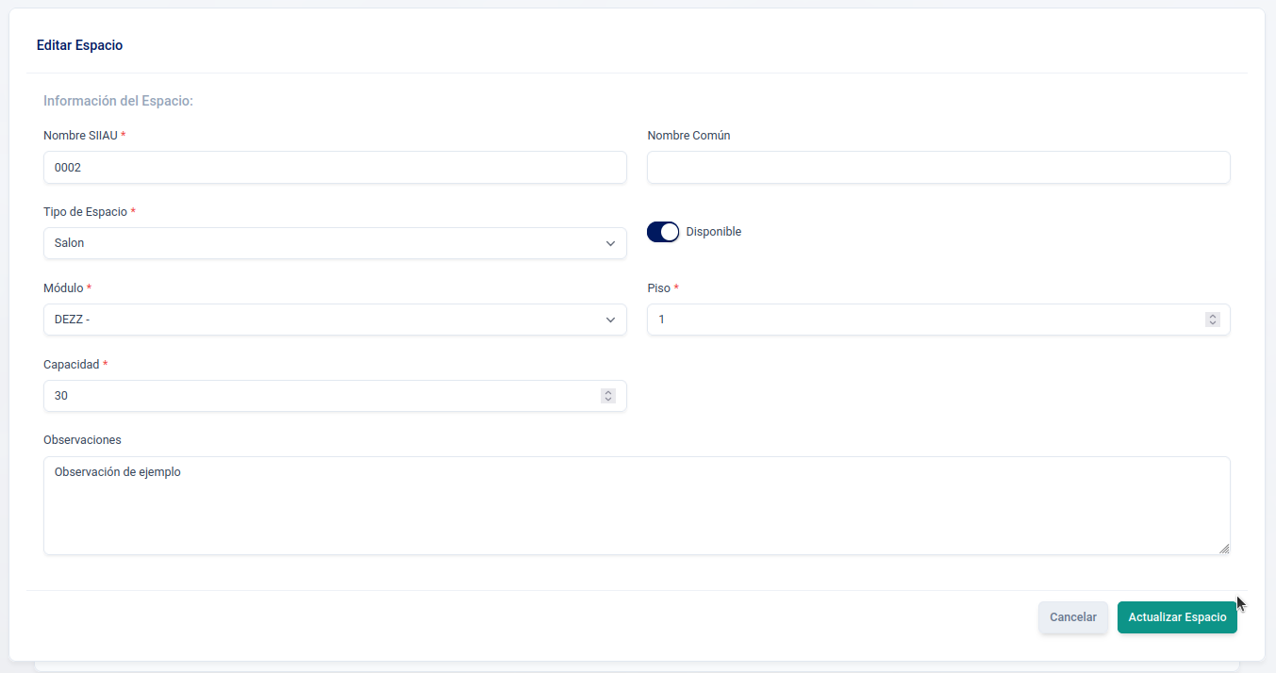Image resolution: width=1276 pixels, height=673 pixels.
Task: Click the Editar Espacio heading
Action: 79,45
